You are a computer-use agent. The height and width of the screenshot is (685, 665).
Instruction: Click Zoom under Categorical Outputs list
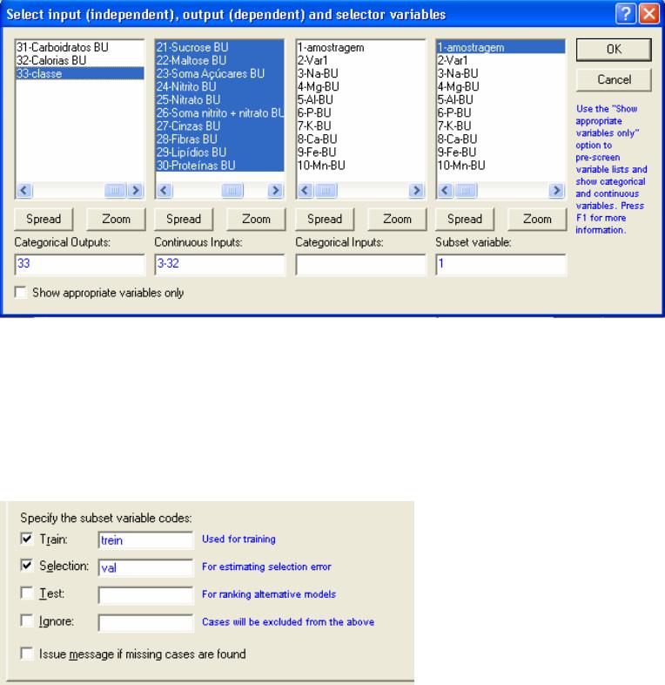[x=116, y=219]
